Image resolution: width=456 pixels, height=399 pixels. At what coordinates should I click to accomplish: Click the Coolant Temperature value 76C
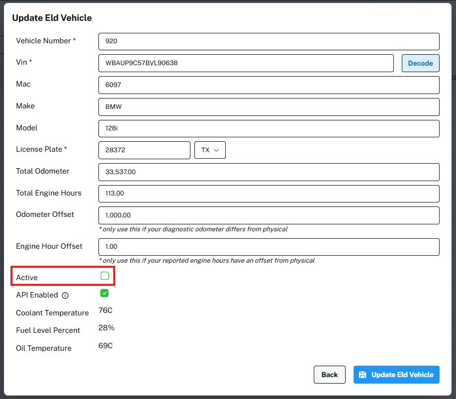click(105, 311)
